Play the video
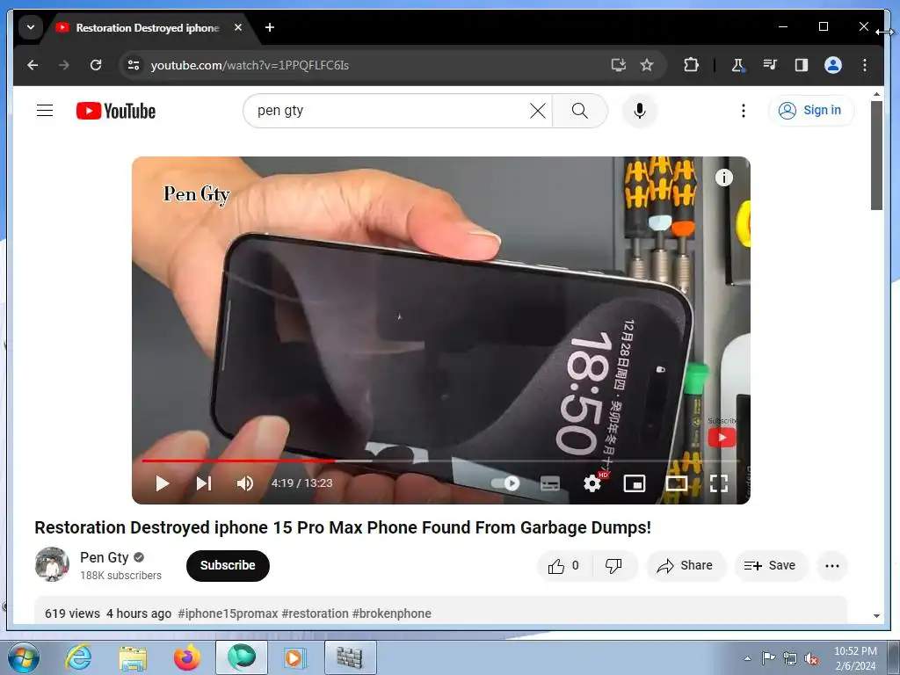Screen dimensions: 900x675 [x=163, y=483]
